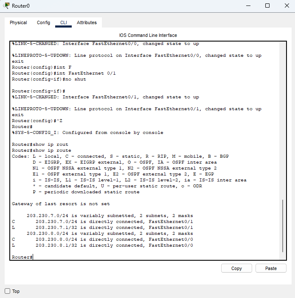Click the Router# prompt at terminal bottom
Image resolution: width=295 pixels, height=298 pixels.
click(x=22, y=257)
